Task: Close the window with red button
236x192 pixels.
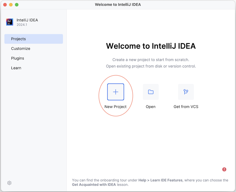Action: point(5,5)
